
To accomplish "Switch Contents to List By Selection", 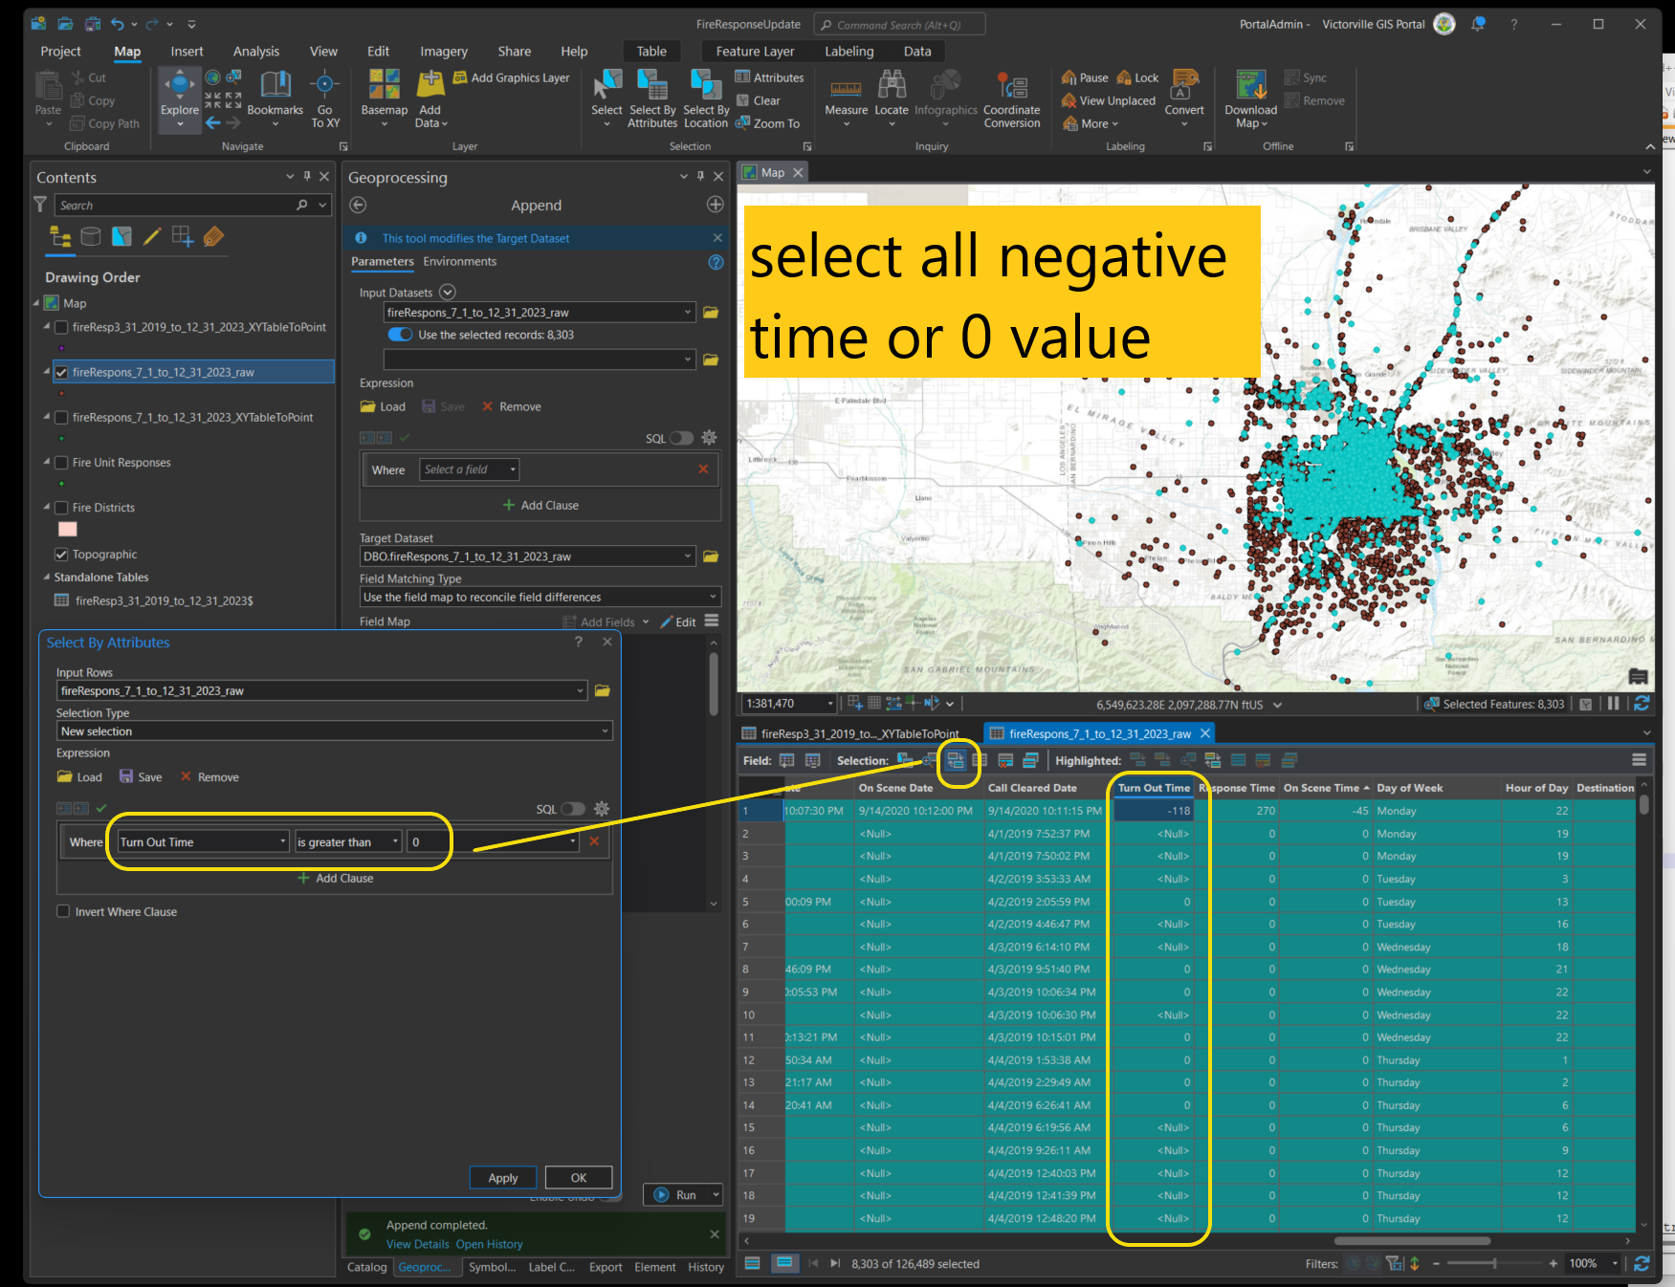I will coord(121,236).
